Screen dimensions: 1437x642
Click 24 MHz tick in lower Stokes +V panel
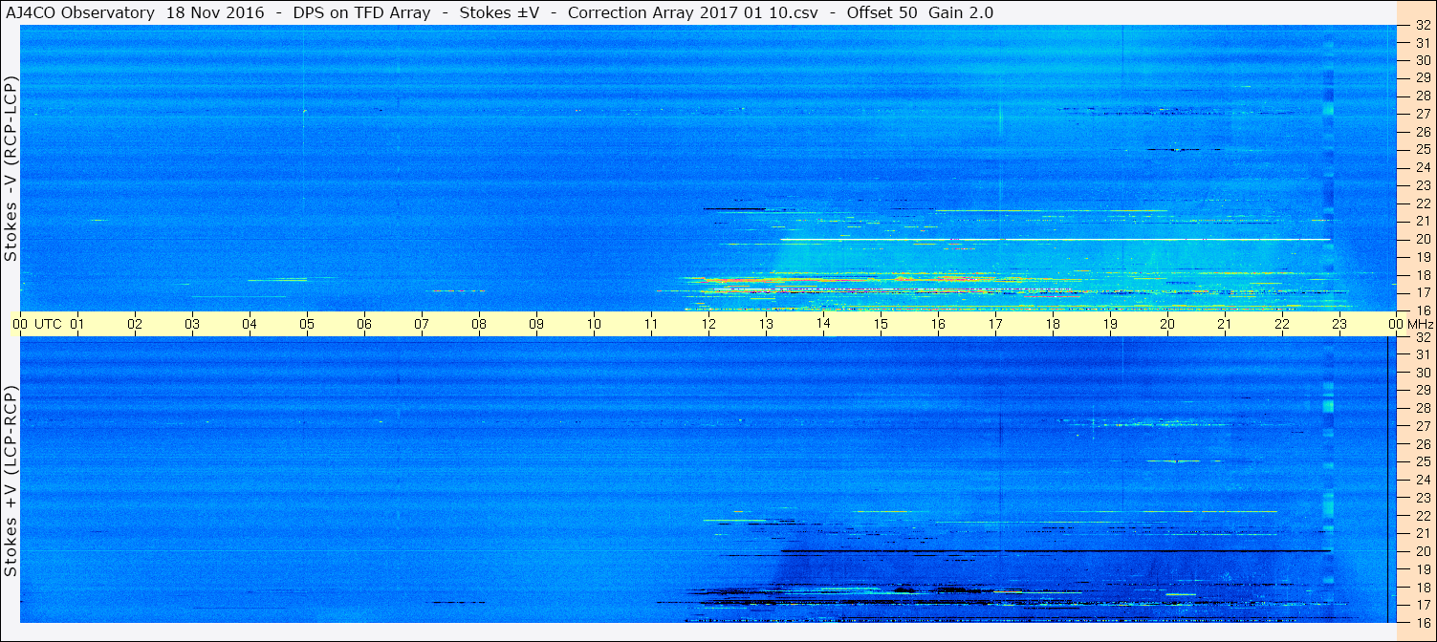1423,480
